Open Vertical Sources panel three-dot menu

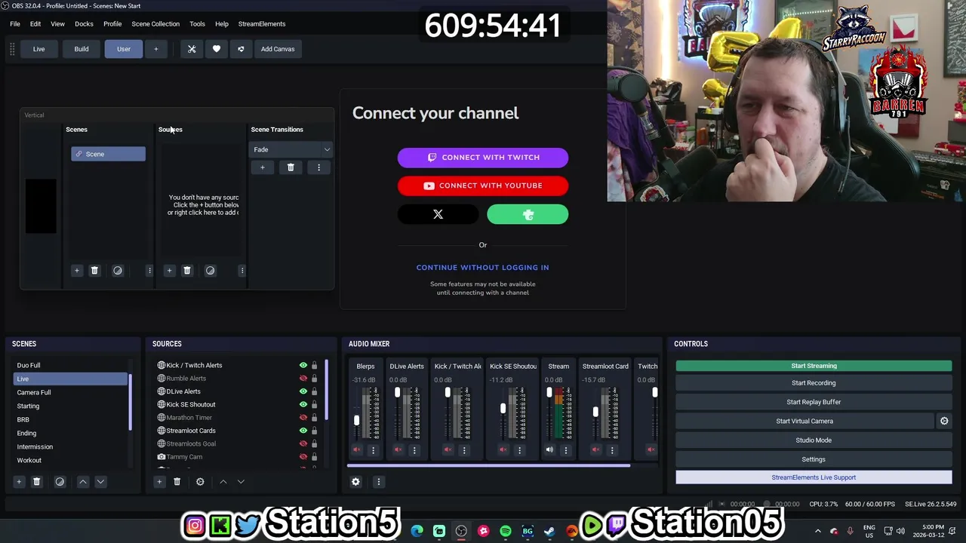coord(242,270)
